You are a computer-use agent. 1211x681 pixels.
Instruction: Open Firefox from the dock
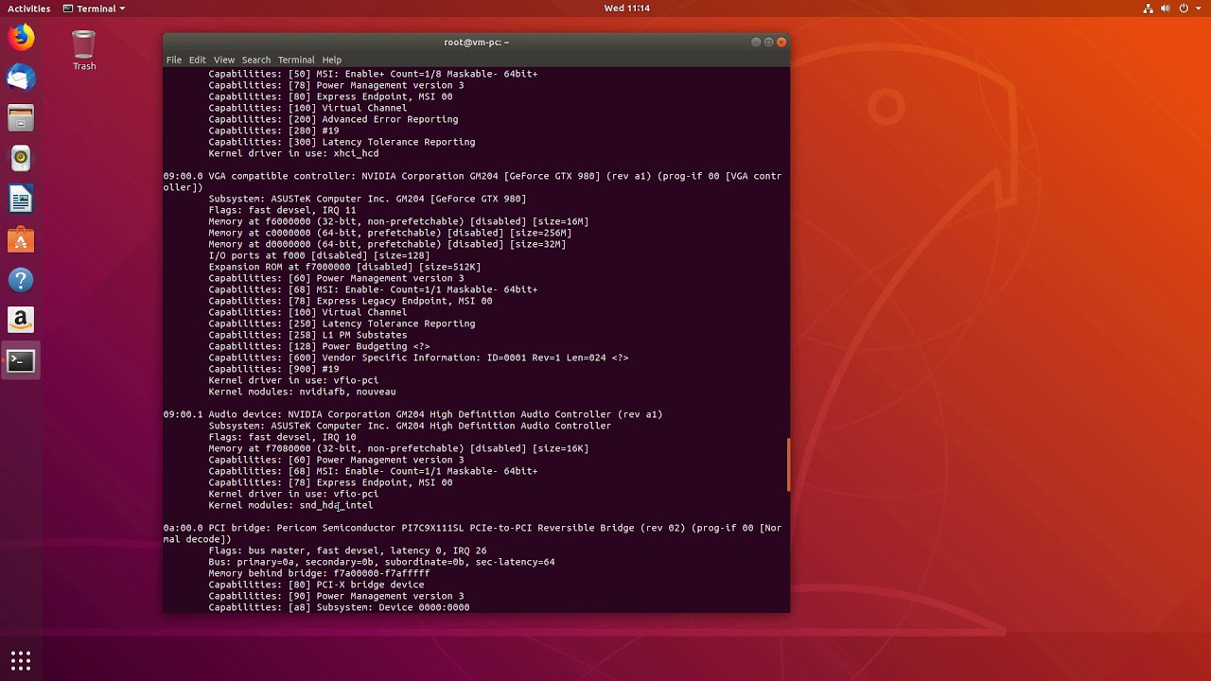tap(21, 38)
